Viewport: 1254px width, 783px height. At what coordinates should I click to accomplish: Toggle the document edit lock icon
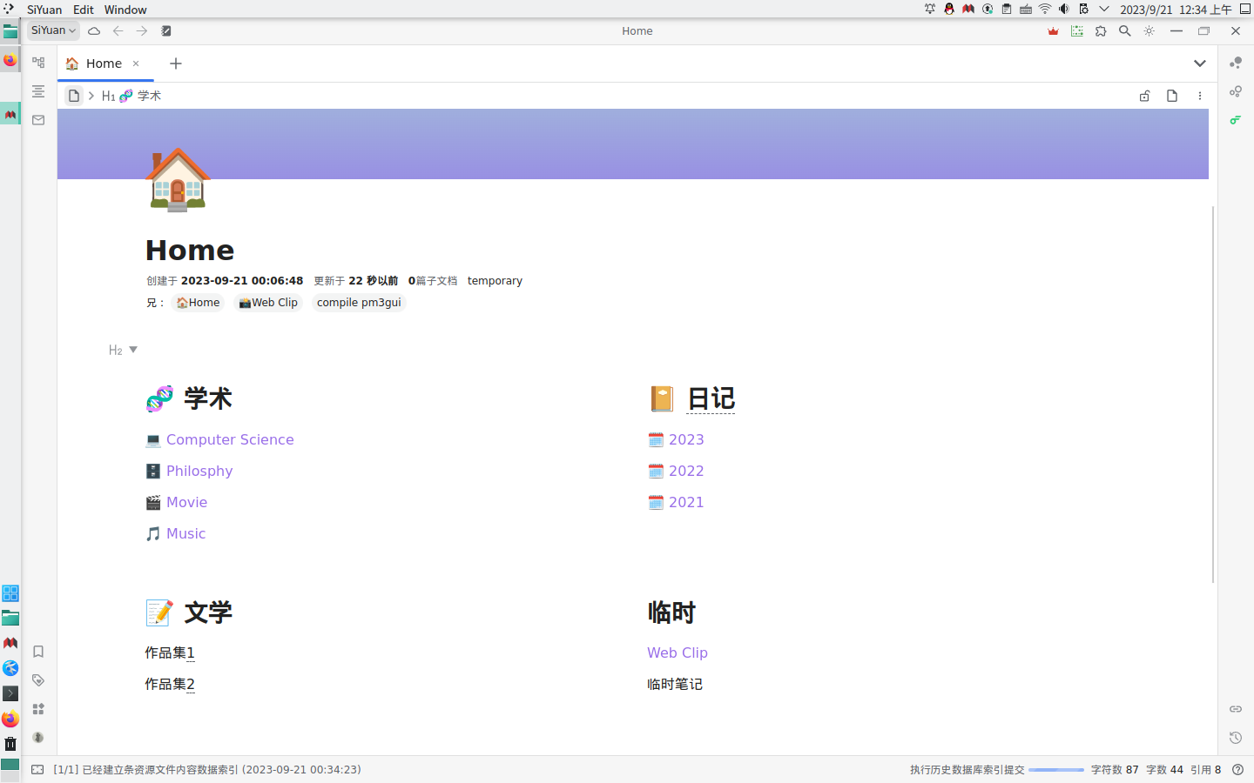pyautogui.click(x=1144, y=96)
